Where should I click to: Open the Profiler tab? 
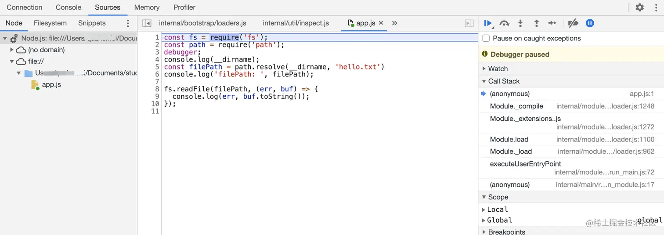click(x=184, y=7)
